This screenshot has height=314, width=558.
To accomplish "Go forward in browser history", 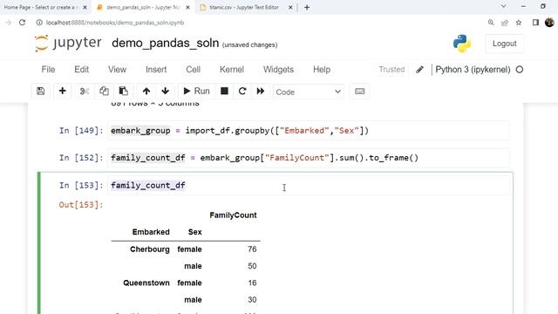I will tap(8, 23).
